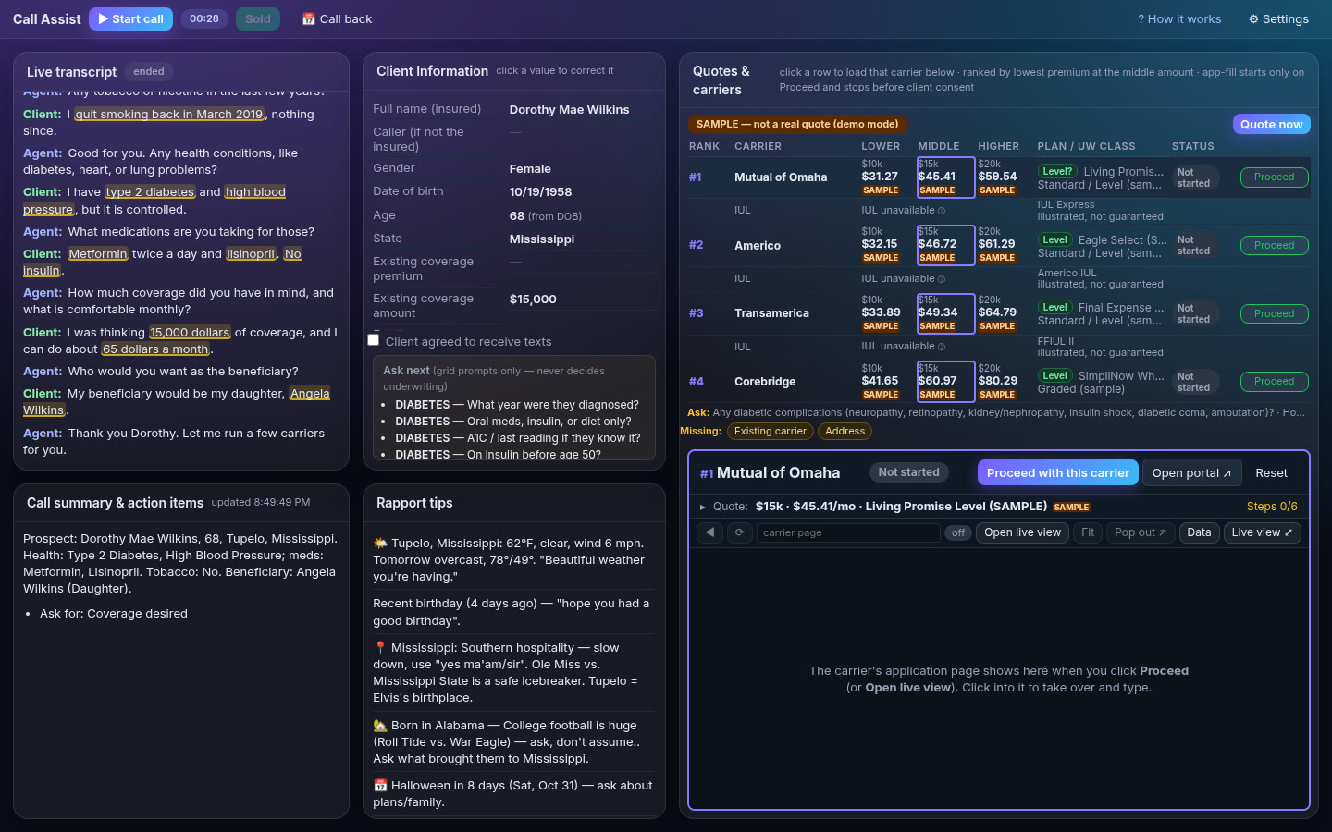The height and width of the screenshot is (832, 1332).
Task: Click the Steps 0/6 indicator
Action: [1272, 507]
